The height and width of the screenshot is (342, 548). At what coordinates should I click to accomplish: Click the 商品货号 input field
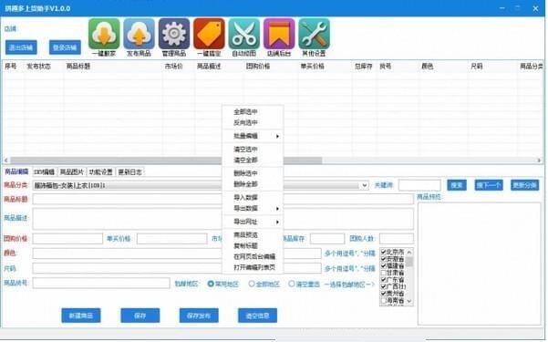tap(101, 284)
